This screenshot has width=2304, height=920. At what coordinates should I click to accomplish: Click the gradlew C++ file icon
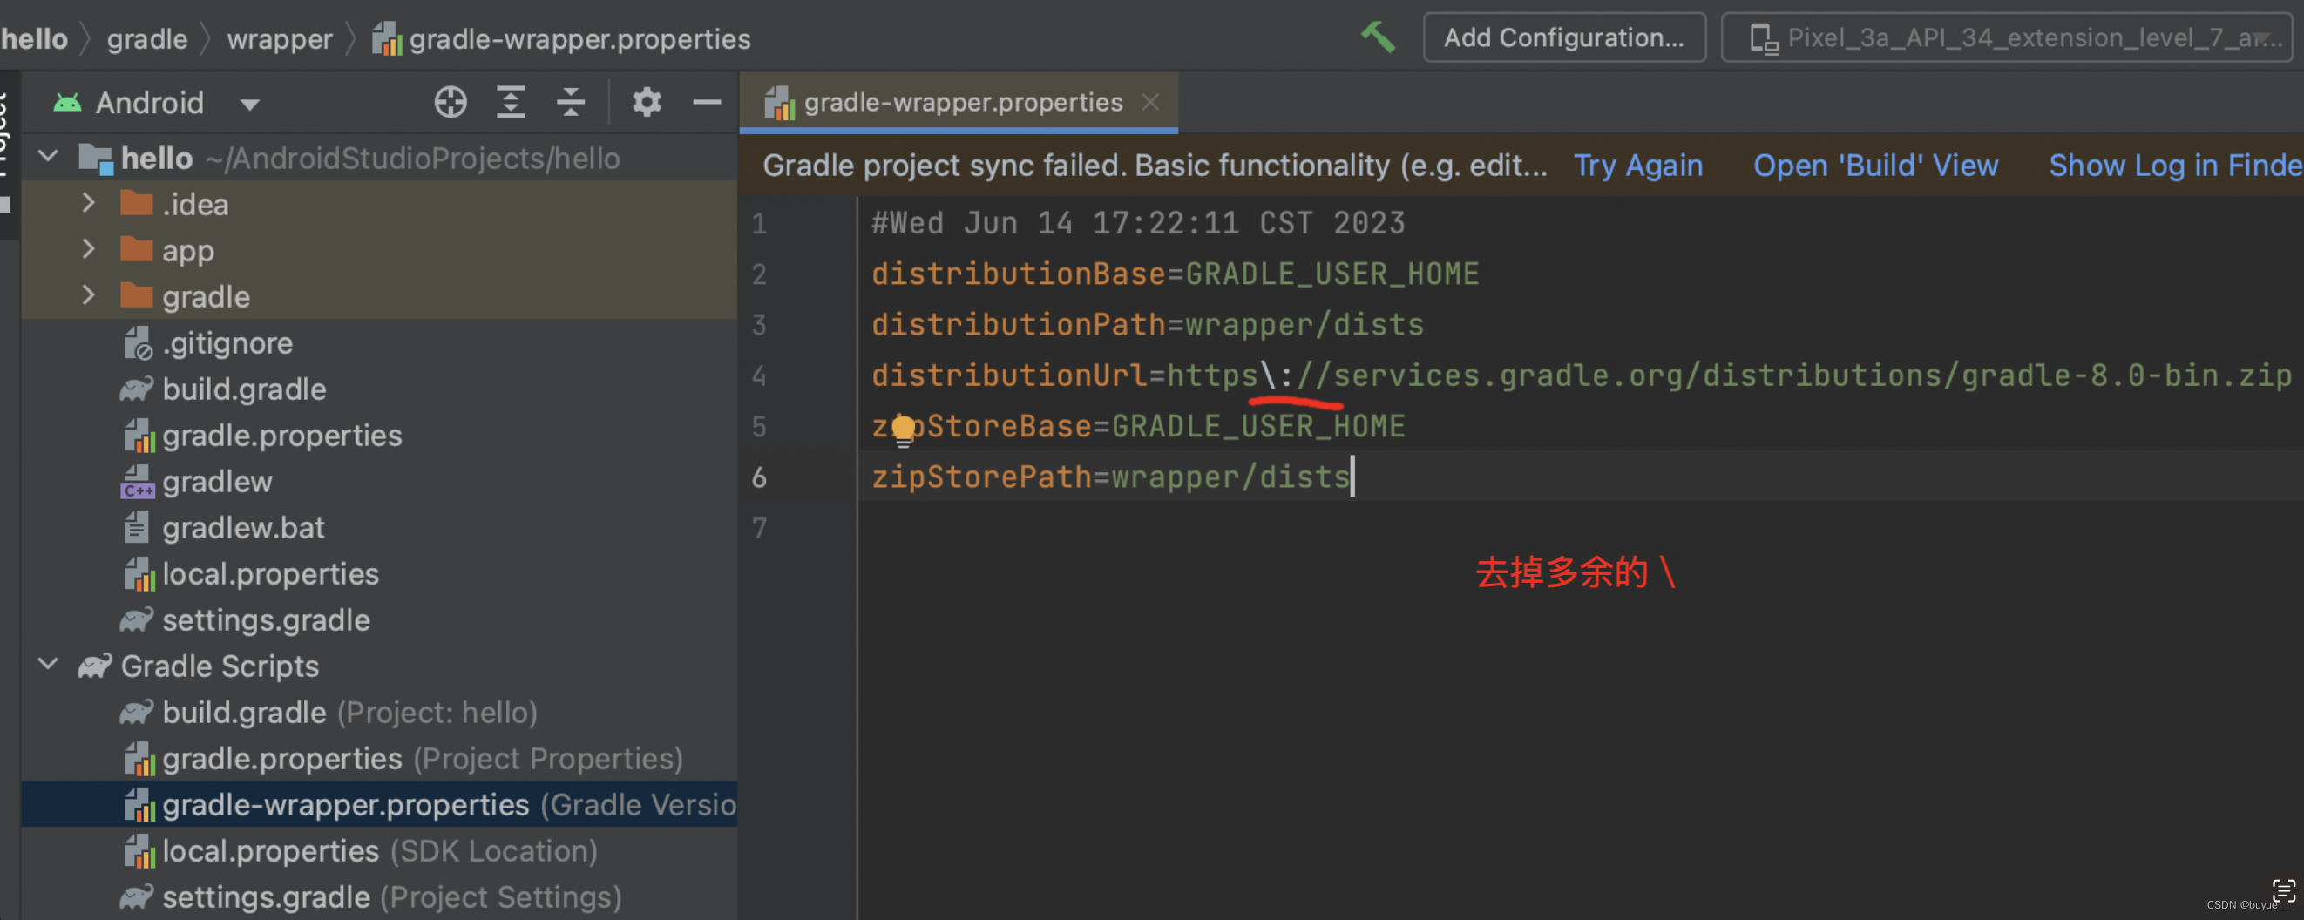pos(138,481)
